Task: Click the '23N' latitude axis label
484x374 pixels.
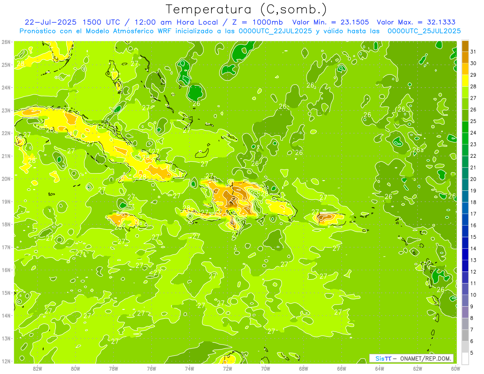Action: [x=6, y=110]
